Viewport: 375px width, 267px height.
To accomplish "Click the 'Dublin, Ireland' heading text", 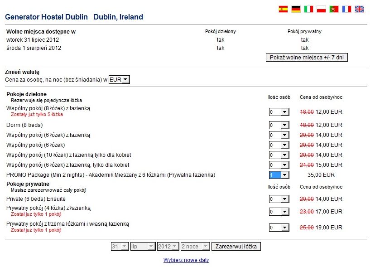I will (118, 17).
